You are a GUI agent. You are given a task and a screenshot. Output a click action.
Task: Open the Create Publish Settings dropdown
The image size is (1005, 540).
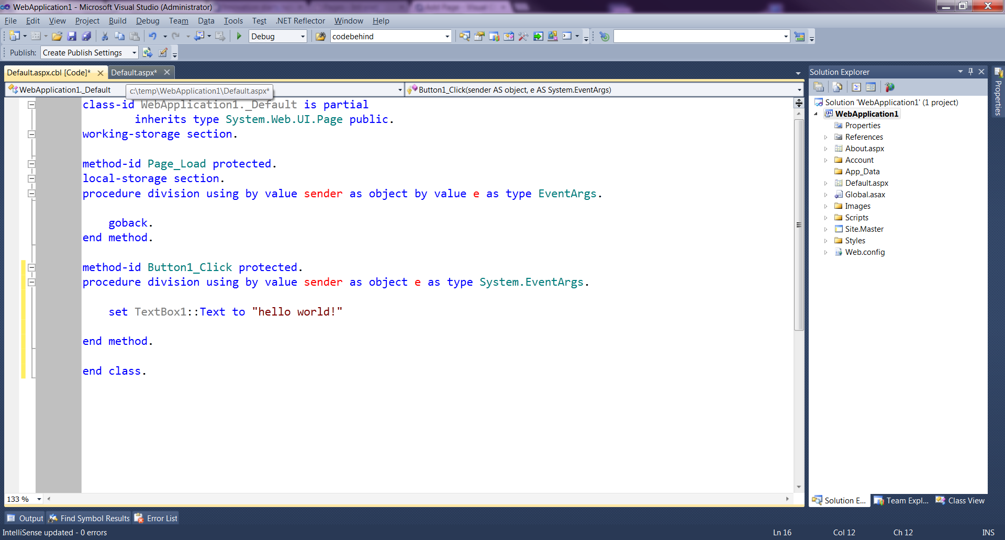[134, 53]
